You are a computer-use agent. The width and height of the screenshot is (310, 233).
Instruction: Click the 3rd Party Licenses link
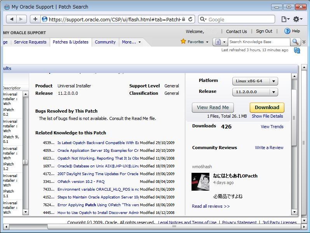[280, 223]
